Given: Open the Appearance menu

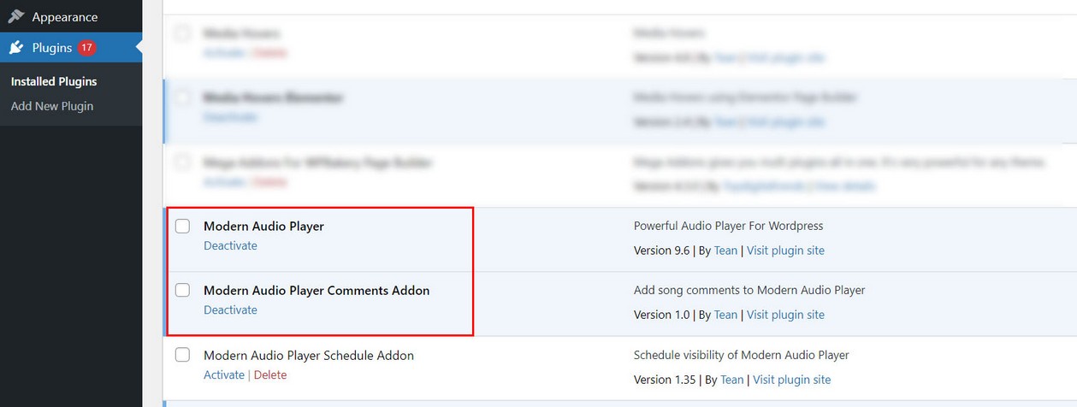Looking at the screenshot, I should (65, 16).
